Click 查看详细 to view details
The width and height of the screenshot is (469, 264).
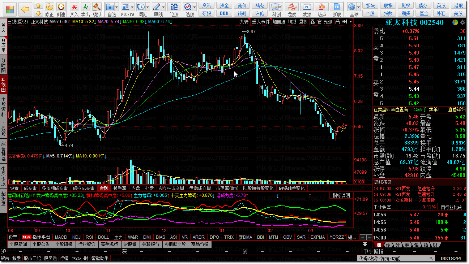457,109
